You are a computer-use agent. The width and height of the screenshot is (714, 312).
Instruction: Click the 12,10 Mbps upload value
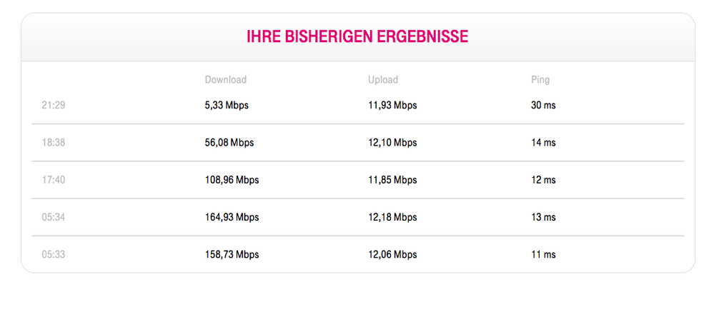click(392, 143)
